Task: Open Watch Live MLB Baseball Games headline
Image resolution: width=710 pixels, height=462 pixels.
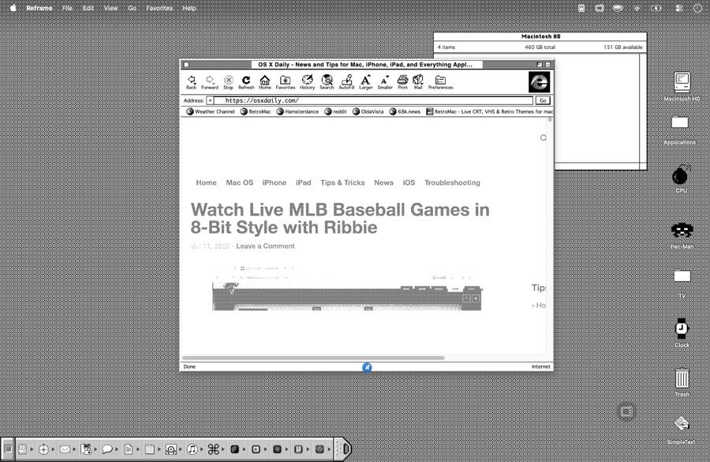Action: pos(340,219)
